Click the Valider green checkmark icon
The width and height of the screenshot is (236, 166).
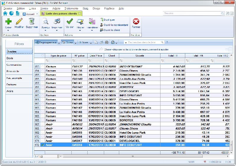[x=70, y=21]
